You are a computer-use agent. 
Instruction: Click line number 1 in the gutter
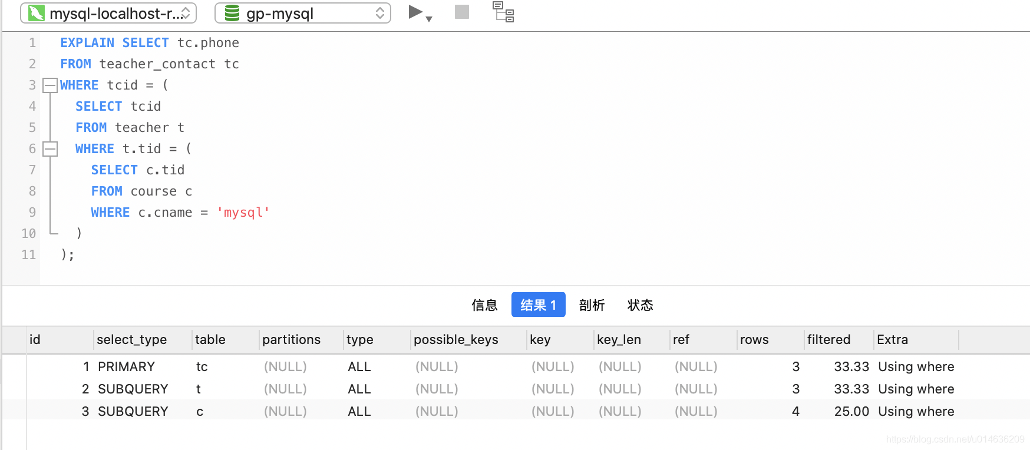(32, 43)
